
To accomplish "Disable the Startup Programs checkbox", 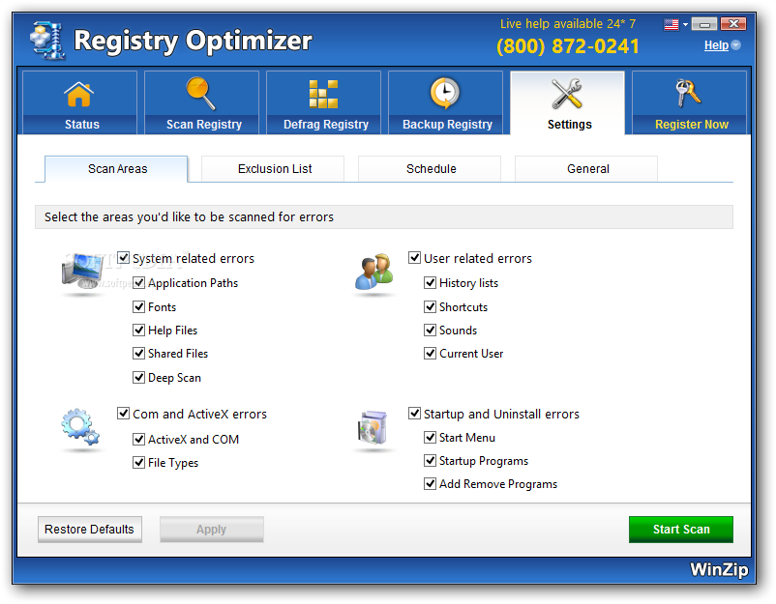I will [x=431, y=461].
